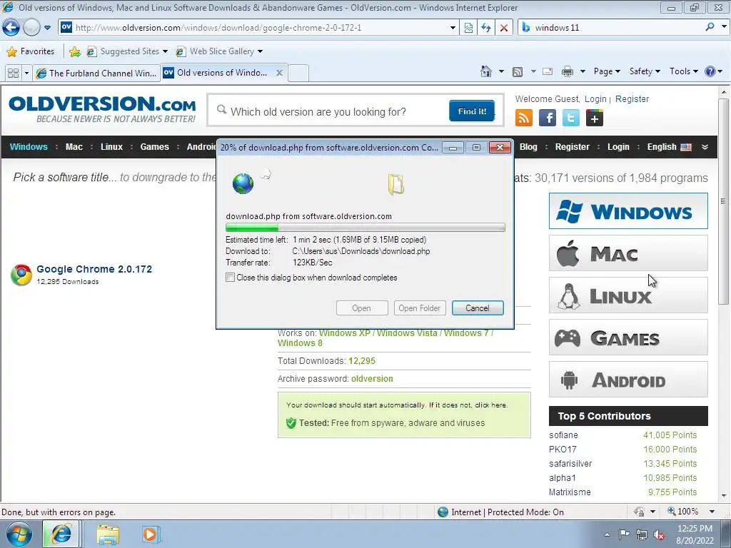Cancel the download in progress
The image size is (731, 548).
(478, 308)
